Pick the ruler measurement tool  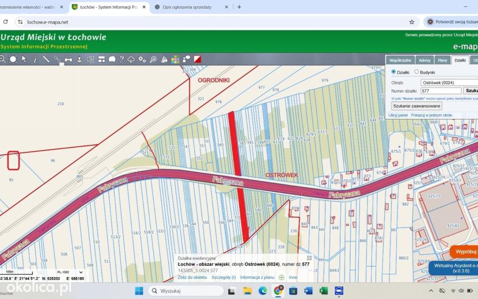click(x=46, y=59)
